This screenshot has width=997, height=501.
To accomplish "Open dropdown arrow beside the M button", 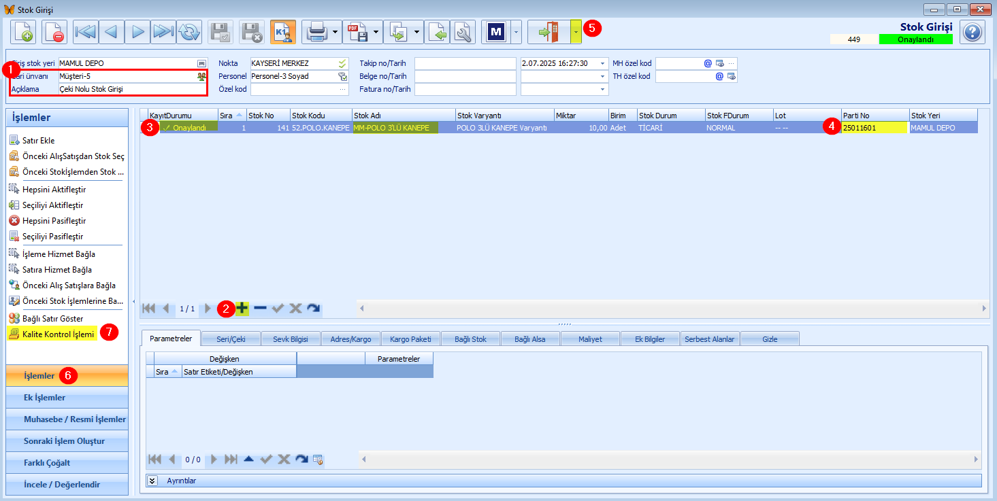I will coord(516,32).
